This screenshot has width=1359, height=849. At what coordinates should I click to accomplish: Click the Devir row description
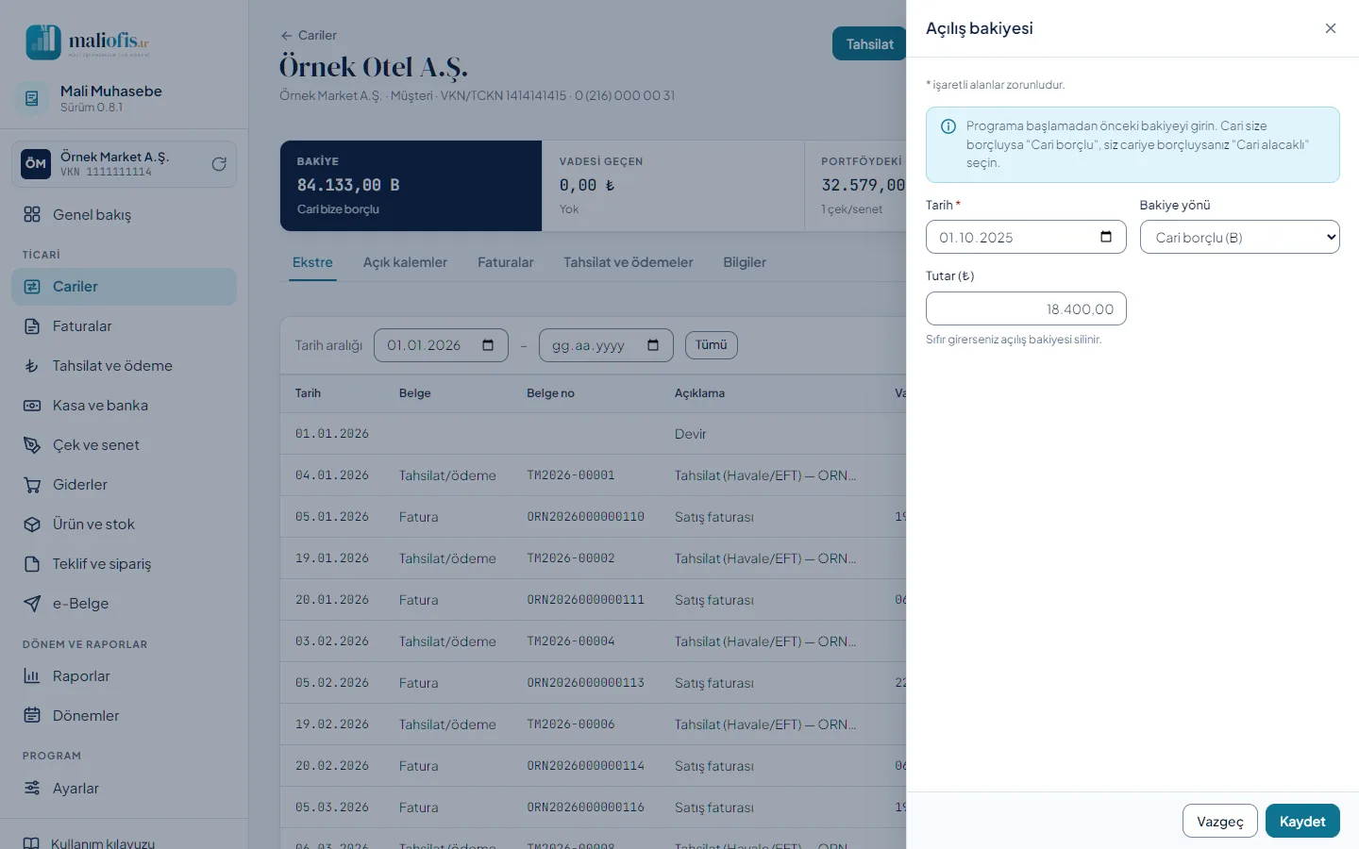[691, 434]
